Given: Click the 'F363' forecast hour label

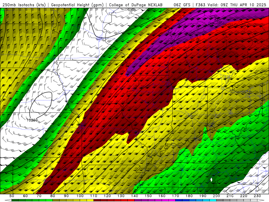Looking at the screenshot, I should (200, 5).
